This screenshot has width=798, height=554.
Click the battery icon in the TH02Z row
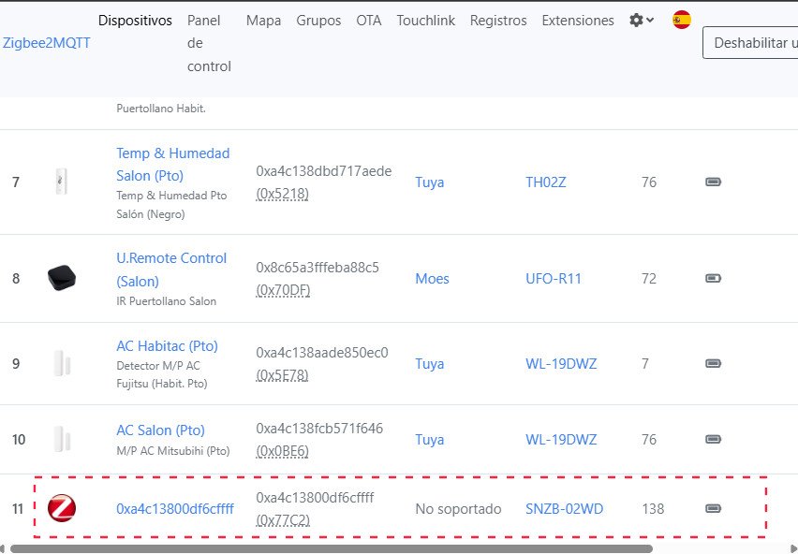(713, 182)
